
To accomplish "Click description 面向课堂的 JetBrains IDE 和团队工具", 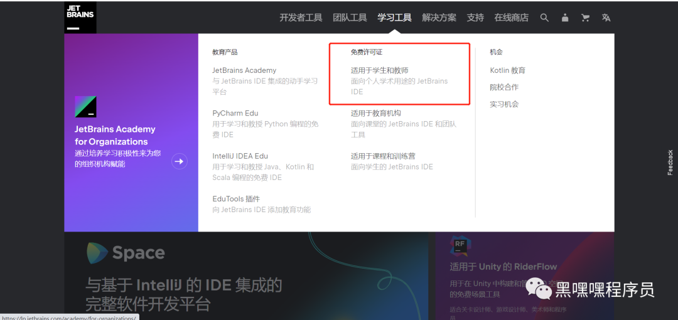I will (x=404, y=129).
